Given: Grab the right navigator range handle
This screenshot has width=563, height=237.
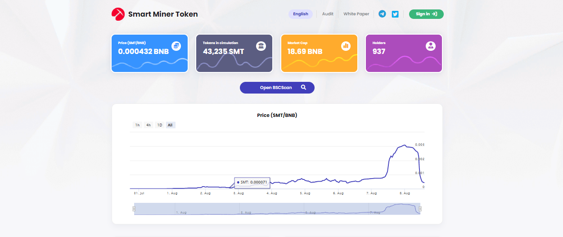Looking at the screenshot, I should pyautogui.click(x=420, y=209).
